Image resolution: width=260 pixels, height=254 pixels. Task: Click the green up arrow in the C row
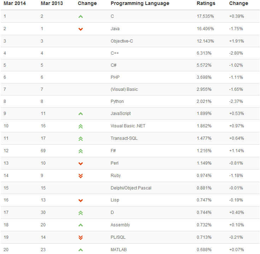81,16
